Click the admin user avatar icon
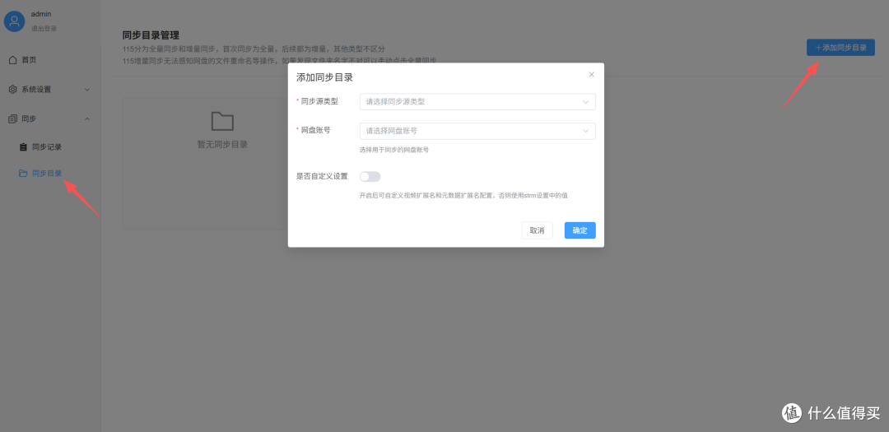 (x=14, y=21)
